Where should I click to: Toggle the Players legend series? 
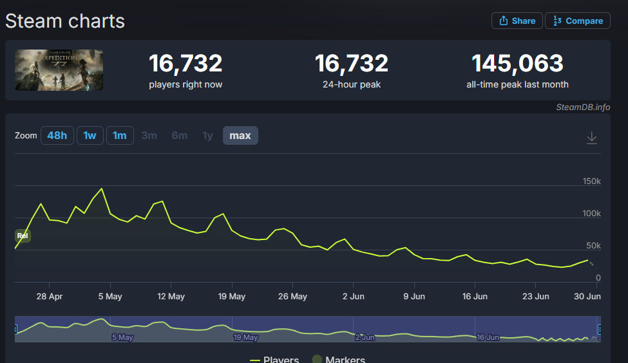pos(274,359)
